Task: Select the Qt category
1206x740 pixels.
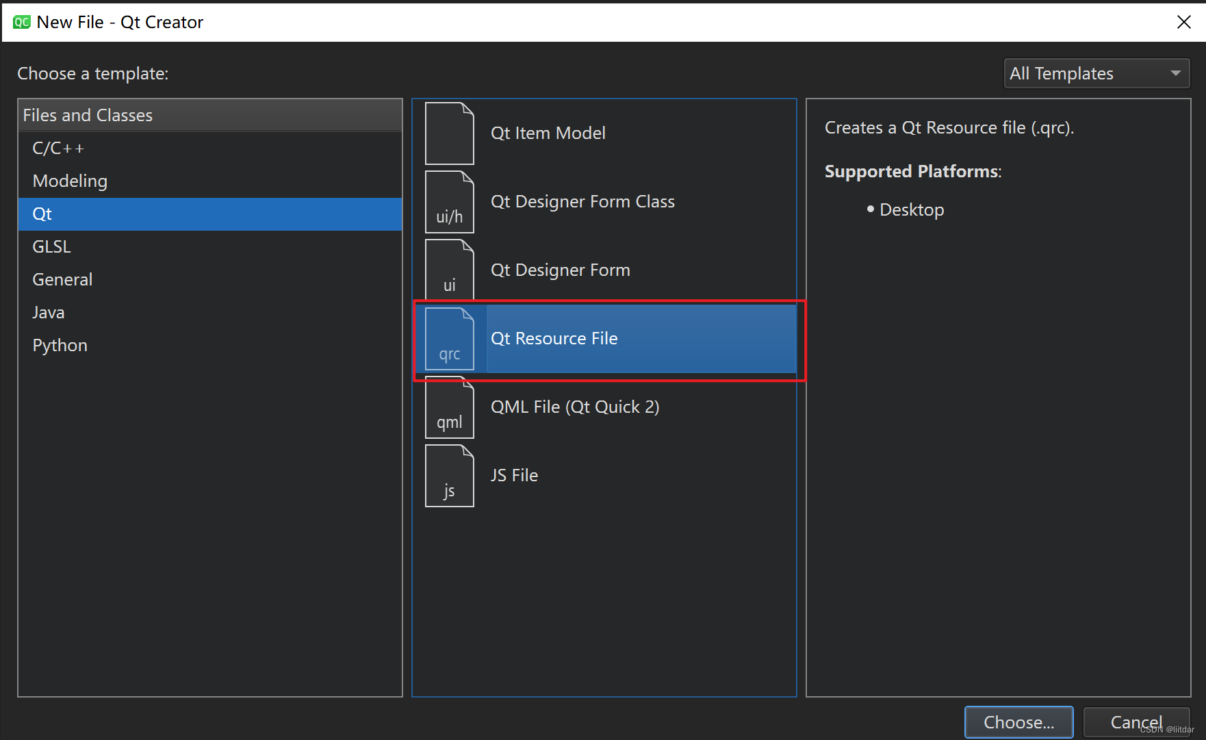Action: (x=210, y=214)
